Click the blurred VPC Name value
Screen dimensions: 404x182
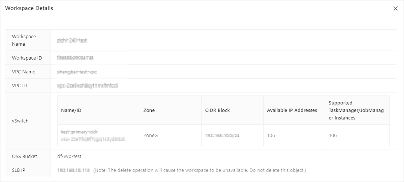pyautogui.click(x=77, y=72)
